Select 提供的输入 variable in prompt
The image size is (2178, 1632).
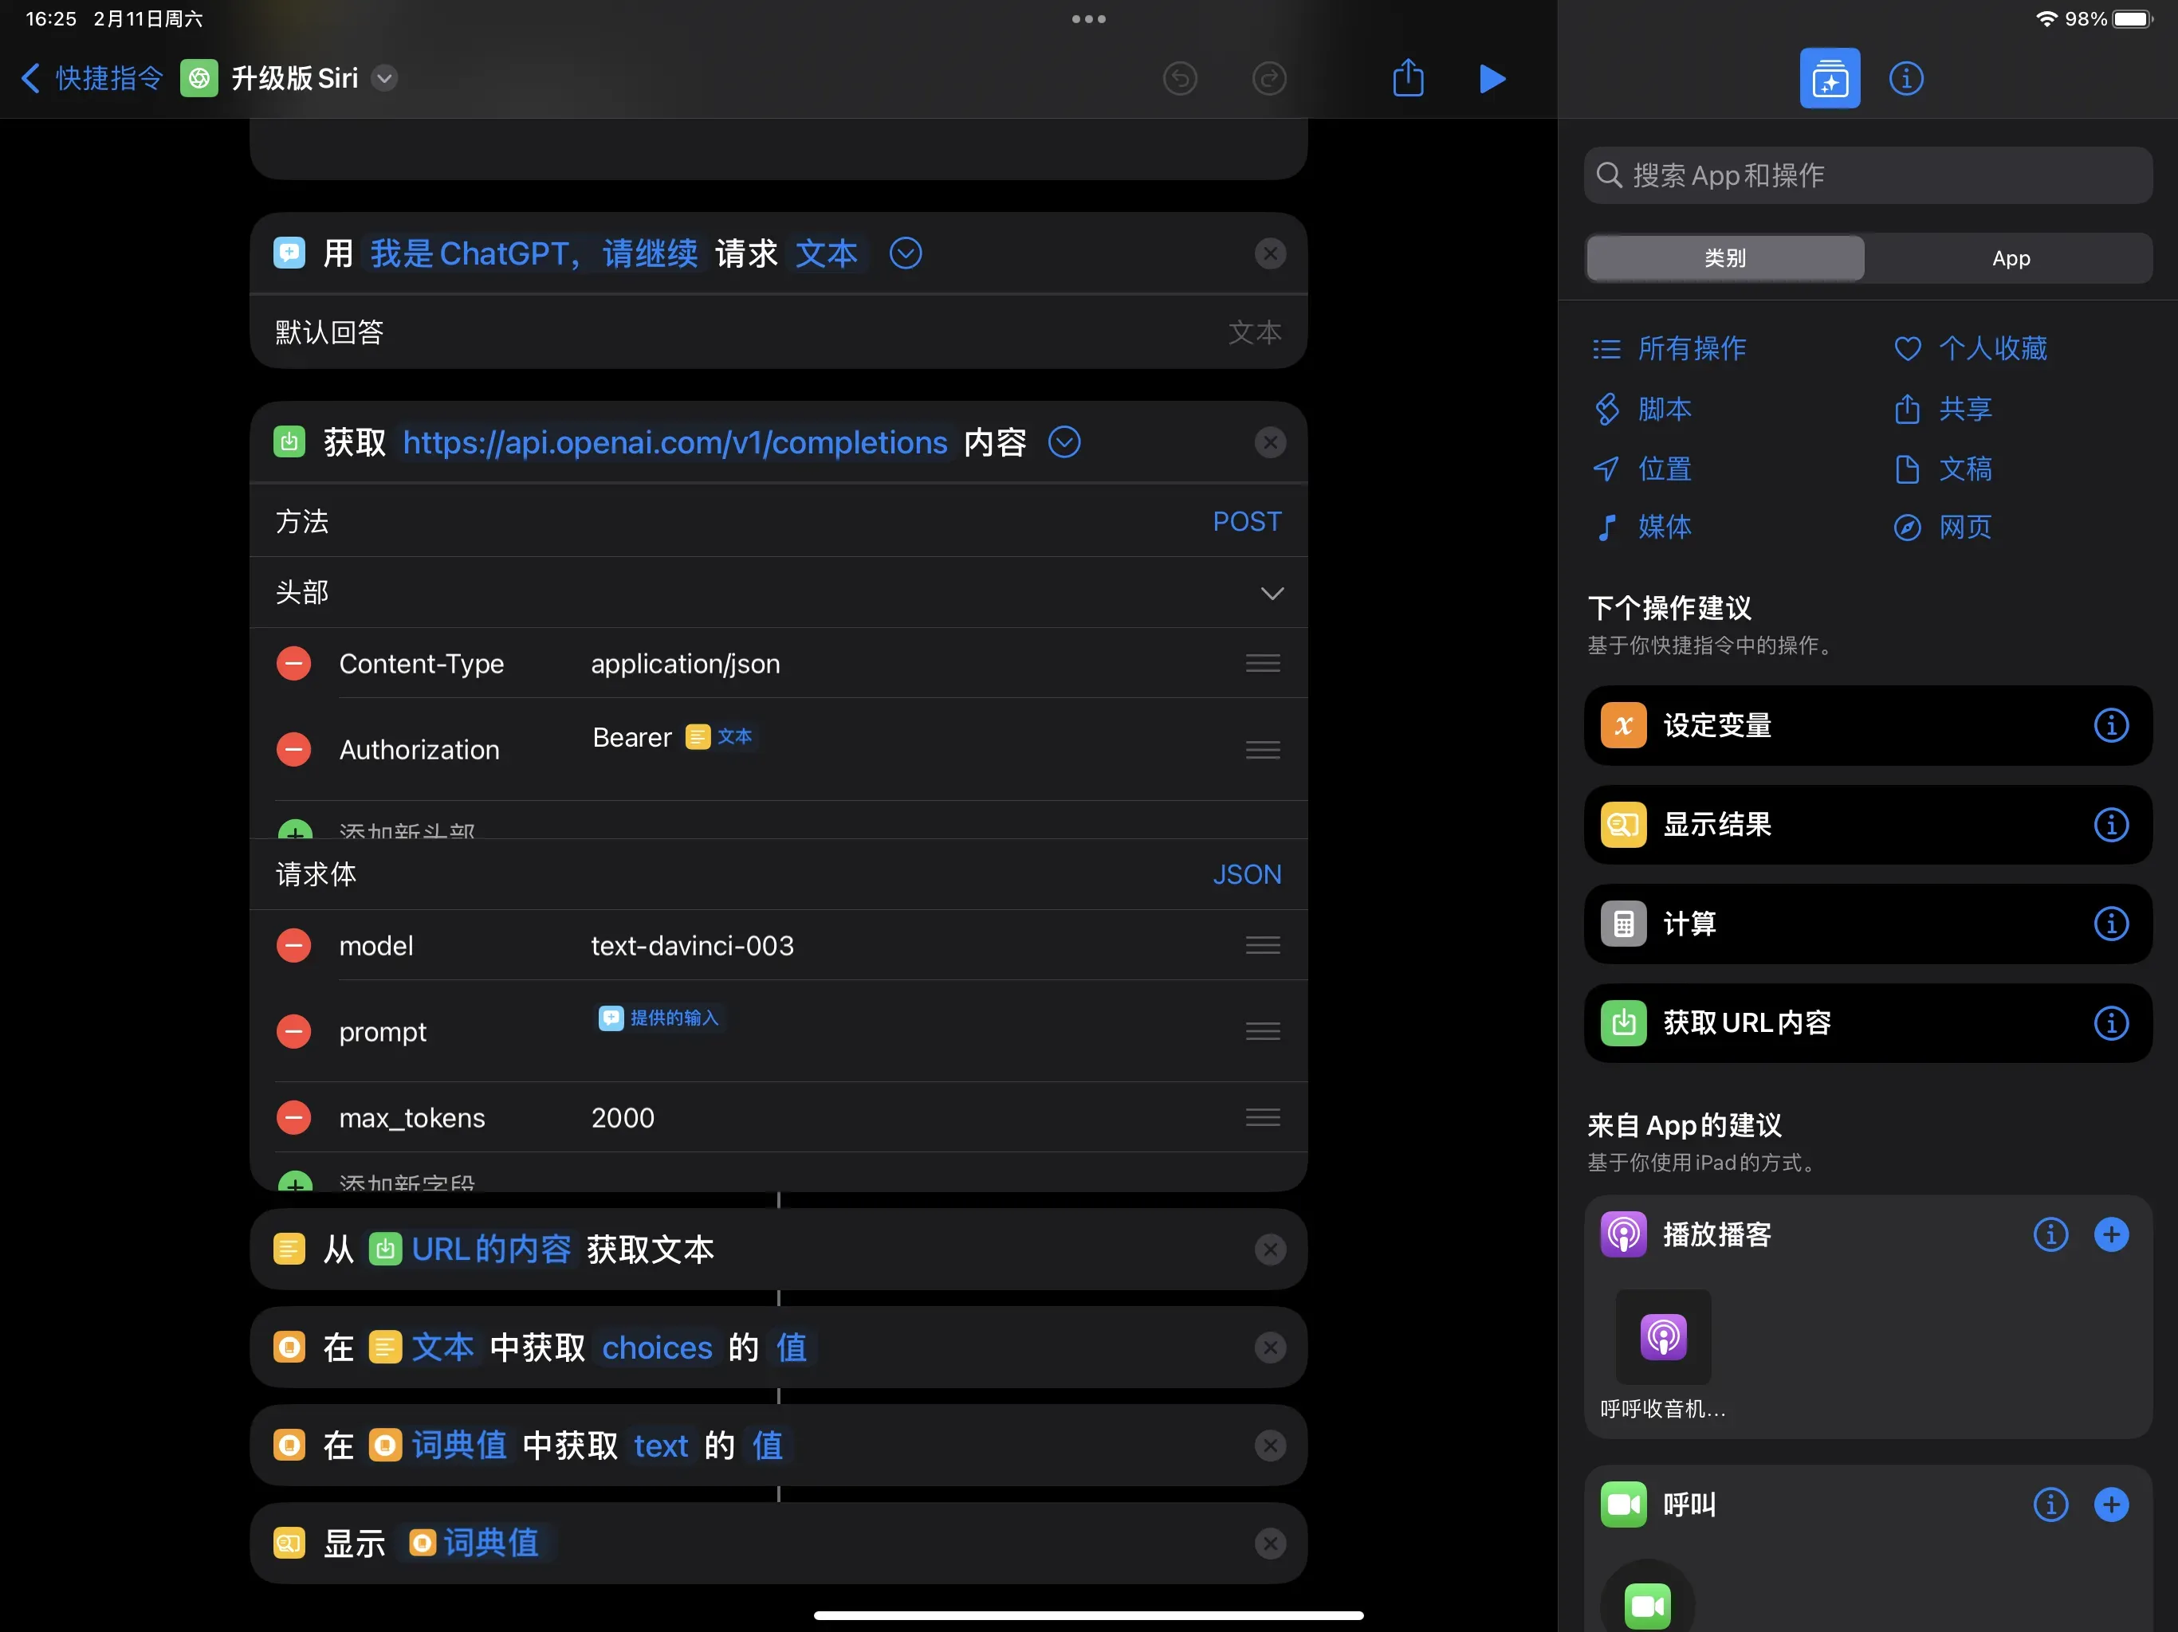coord(659,1017)
